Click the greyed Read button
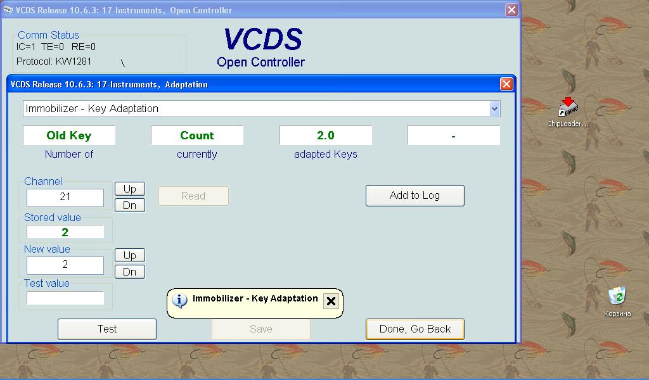The image size is (649, 380). click(x=193, y=196)
